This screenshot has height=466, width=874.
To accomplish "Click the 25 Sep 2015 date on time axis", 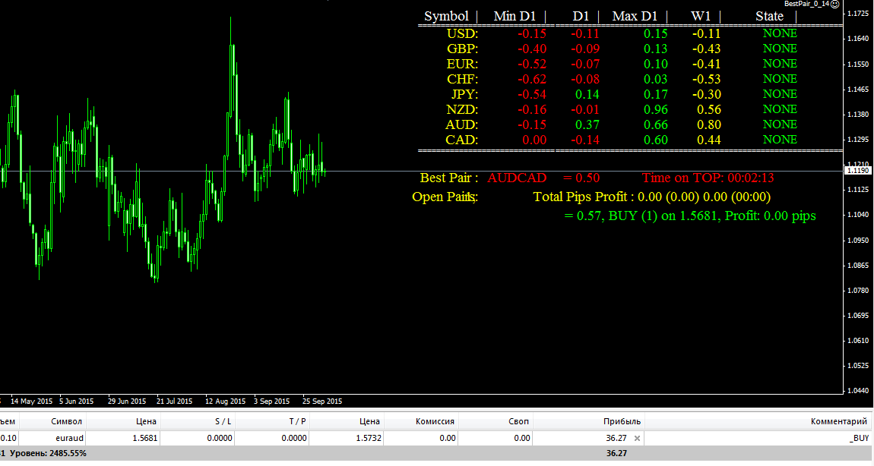I will [x=322, y=401].
